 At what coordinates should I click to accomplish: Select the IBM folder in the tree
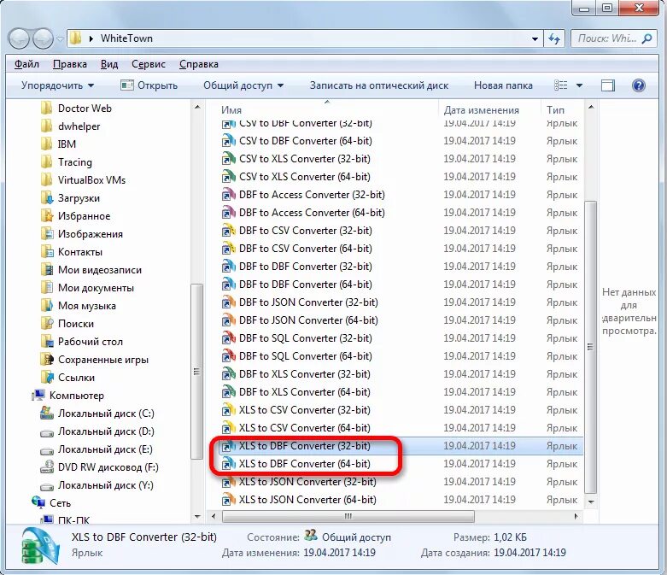(67, 144)
